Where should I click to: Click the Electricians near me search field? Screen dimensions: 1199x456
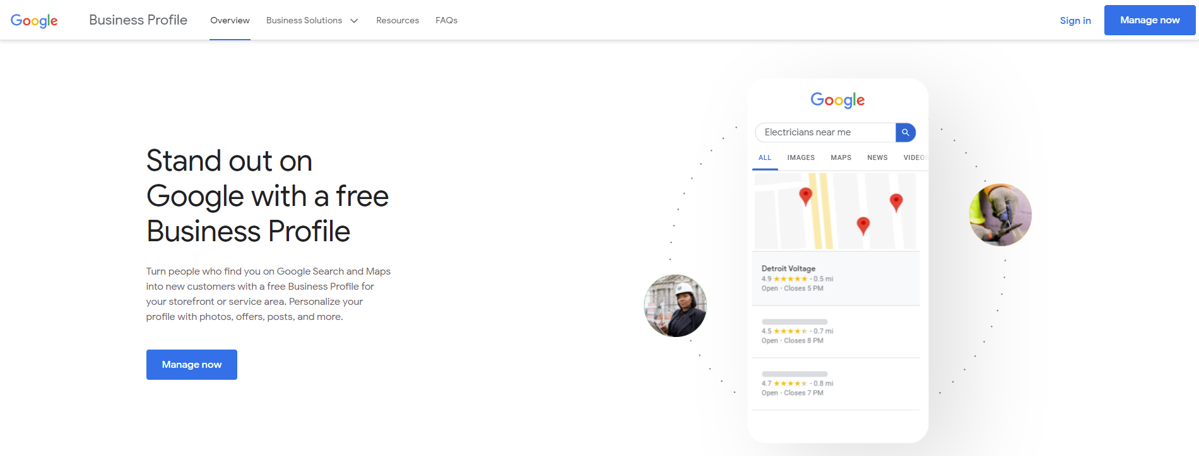825,132
